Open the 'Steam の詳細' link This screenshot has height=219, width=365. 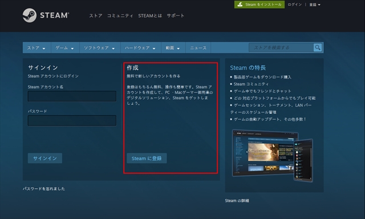coord(237,201)
